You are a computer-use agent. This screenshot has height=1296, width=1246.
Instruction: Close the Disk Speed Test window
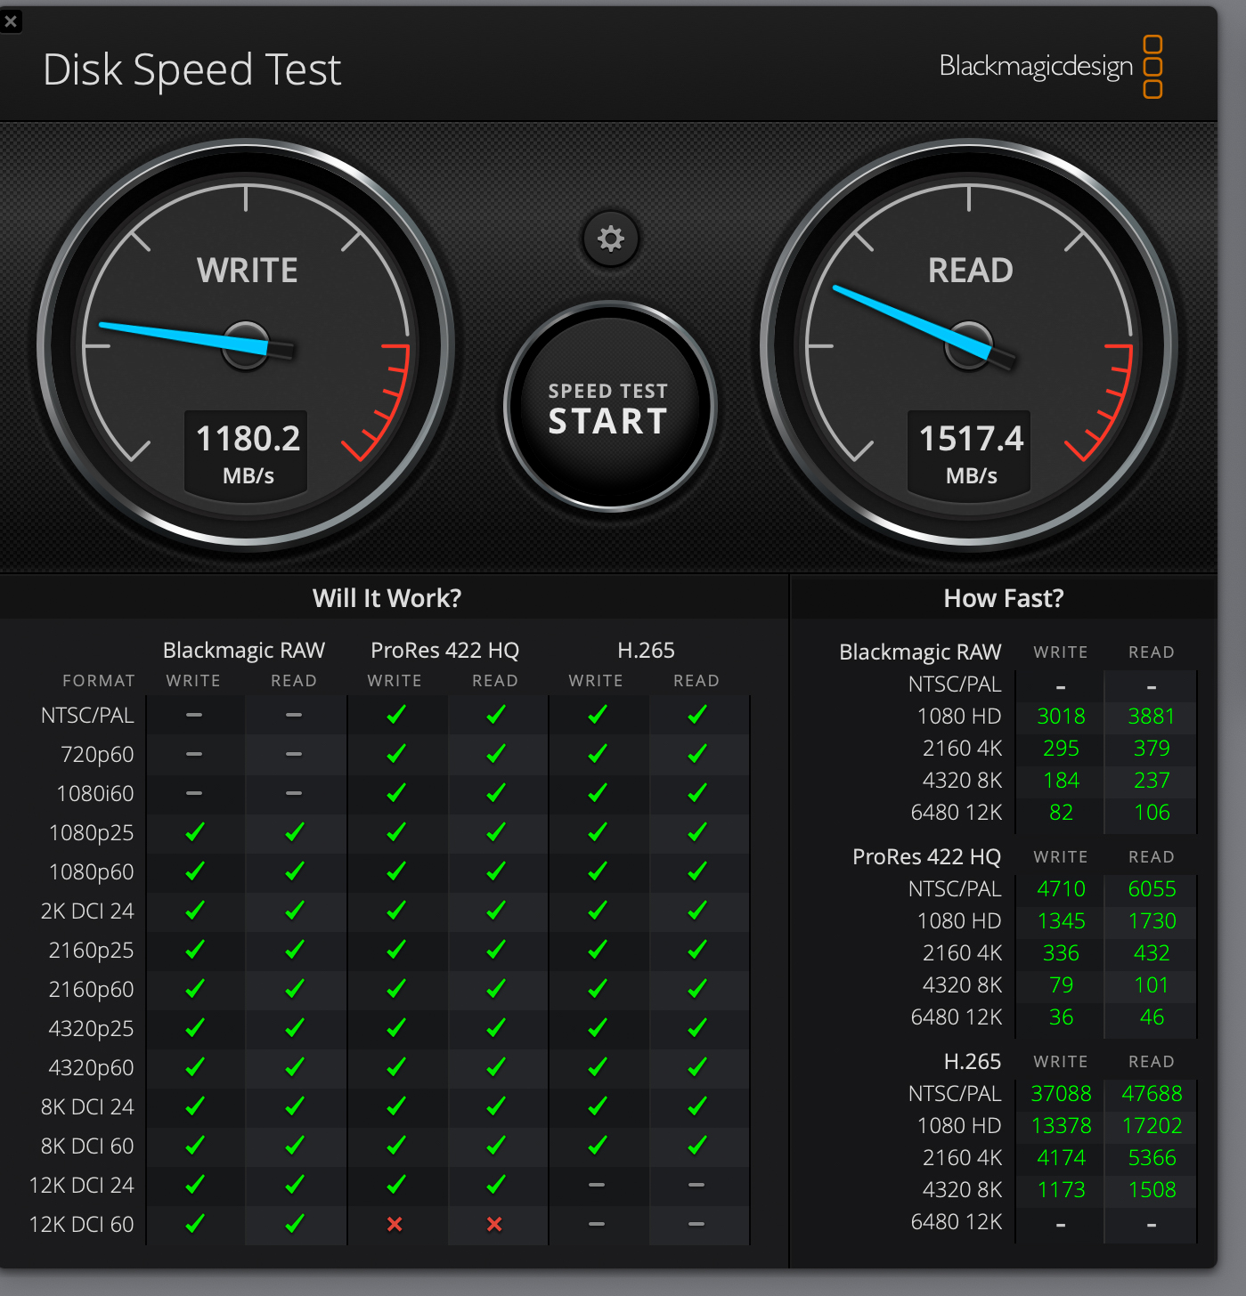11,20
